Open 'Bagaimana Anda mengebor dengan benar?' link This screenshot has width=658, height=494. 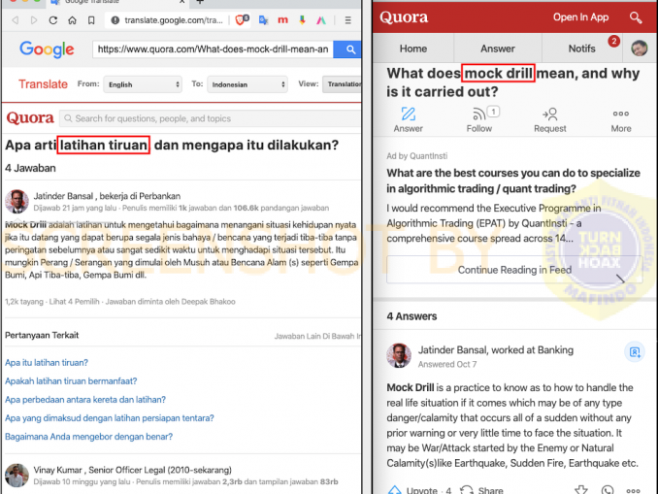(89, 437)
